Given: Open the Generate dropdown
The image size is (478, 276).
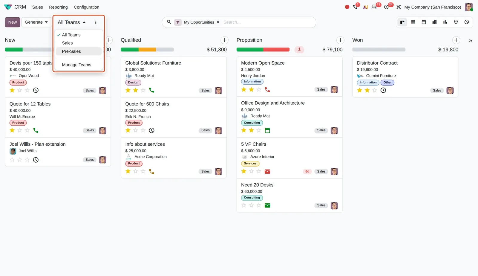Looking at the screenshot, I should click(x=36, y=22).
